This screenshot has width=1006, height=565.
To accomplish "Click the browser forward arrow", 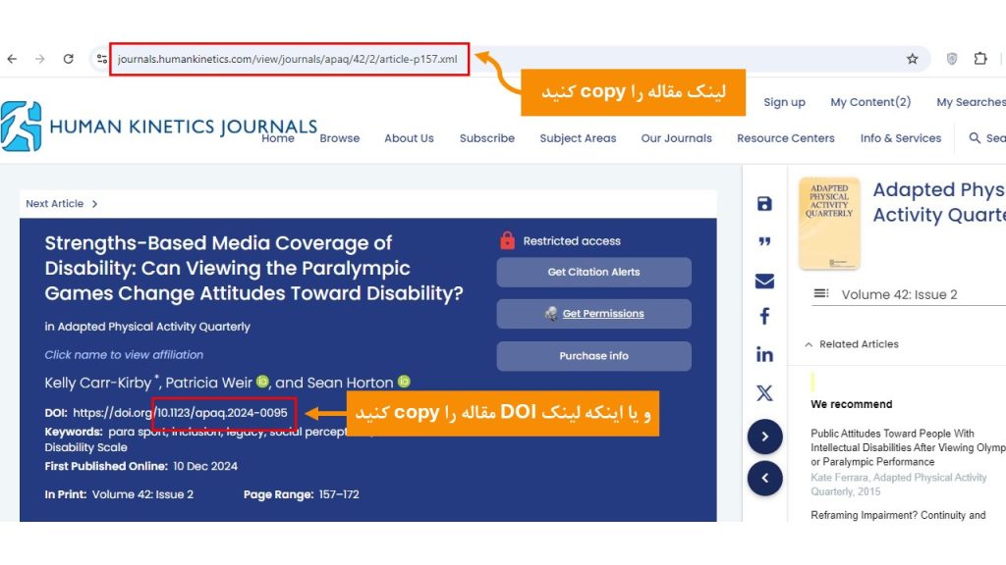I will 39,59.
